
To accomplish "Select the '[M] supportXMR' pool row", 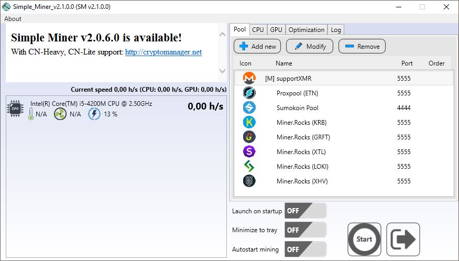I will pos(344,79).
